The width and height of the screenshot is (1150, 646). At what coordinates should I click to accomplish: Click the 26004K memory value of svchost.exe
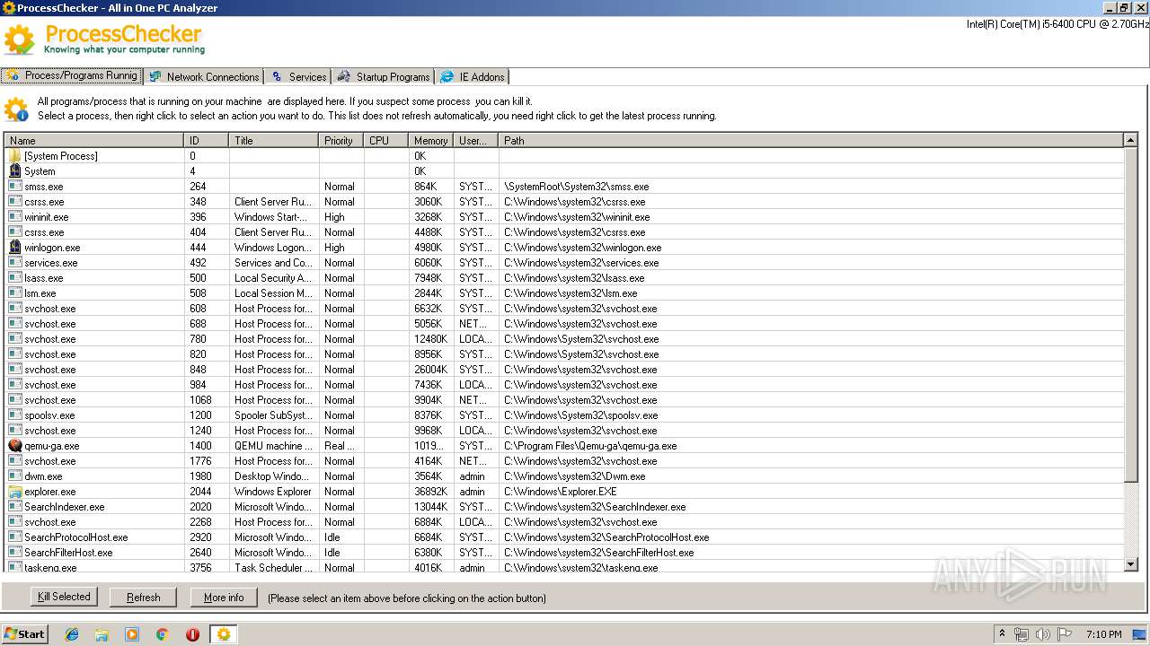click(x=431, y=370)
